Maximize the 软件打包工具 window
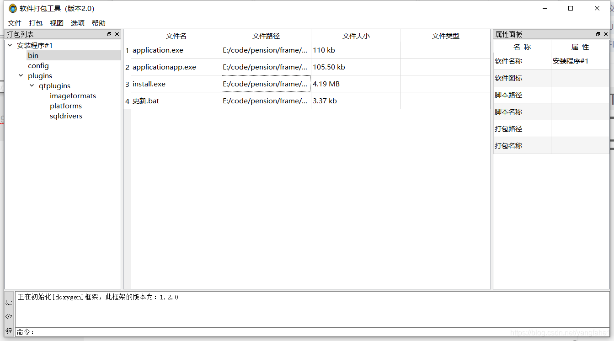The height and width of the screenshot is (341, 614). (571, 8)
